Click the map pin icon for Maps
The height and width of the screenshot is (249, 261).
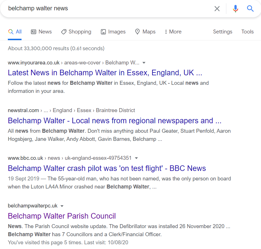[137, 32]
